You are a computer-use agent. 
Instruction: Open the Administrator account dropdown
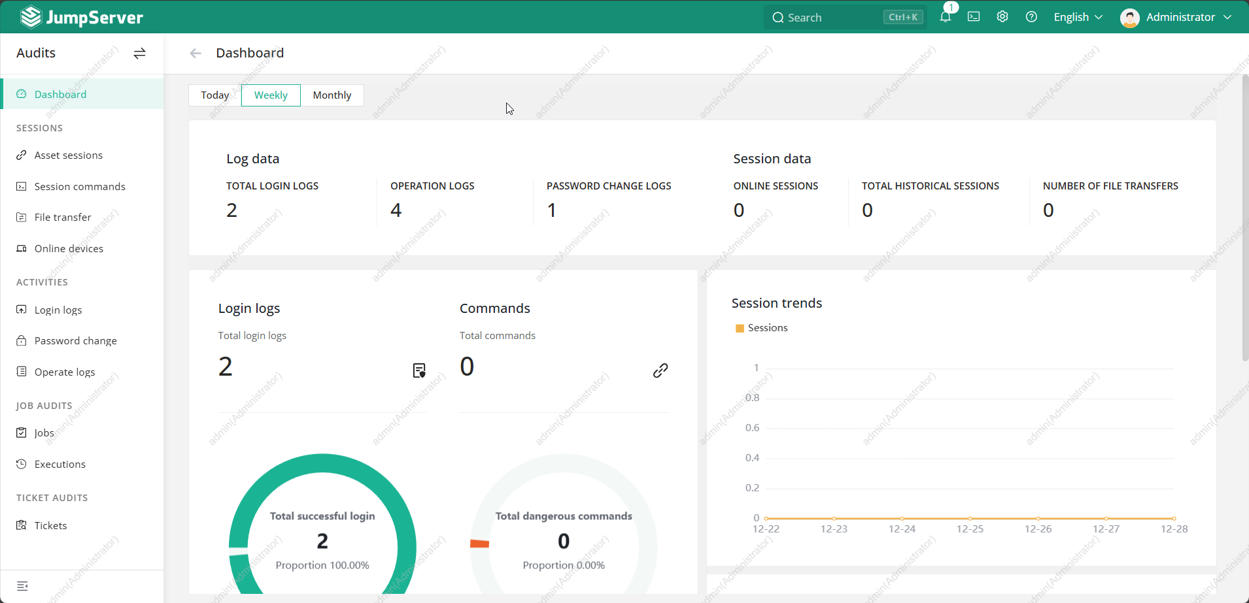coord(1176,17)
